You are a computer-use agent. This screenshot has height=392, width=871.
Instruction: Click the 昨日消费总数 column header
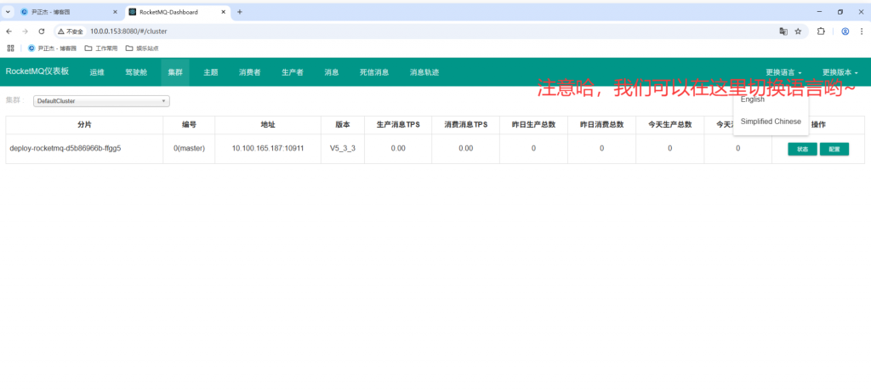tap(601, 125)
